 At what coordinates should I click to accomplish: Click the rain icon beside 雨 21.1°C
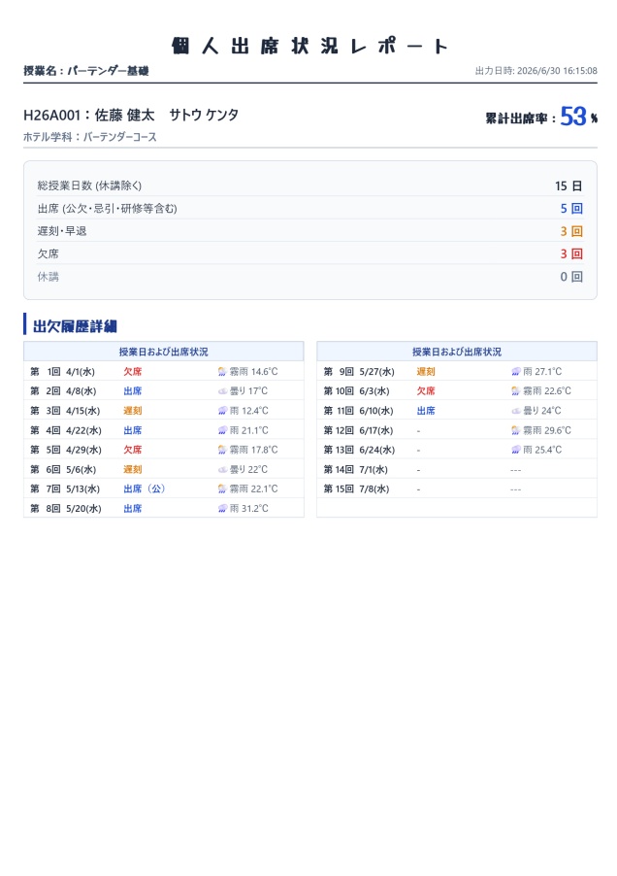pos(222,430)
